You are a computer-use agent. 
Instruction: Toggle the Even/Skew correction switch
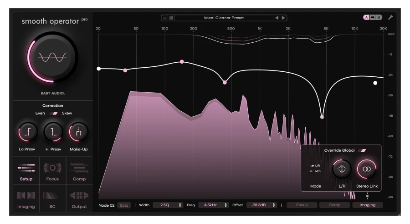tap(55, 113)
